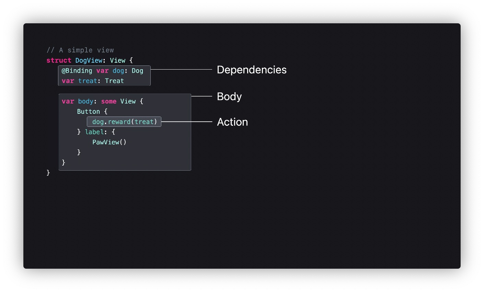Click the PawView() call
This screenshot has width=484, height=292.
[x=109, y=142]
